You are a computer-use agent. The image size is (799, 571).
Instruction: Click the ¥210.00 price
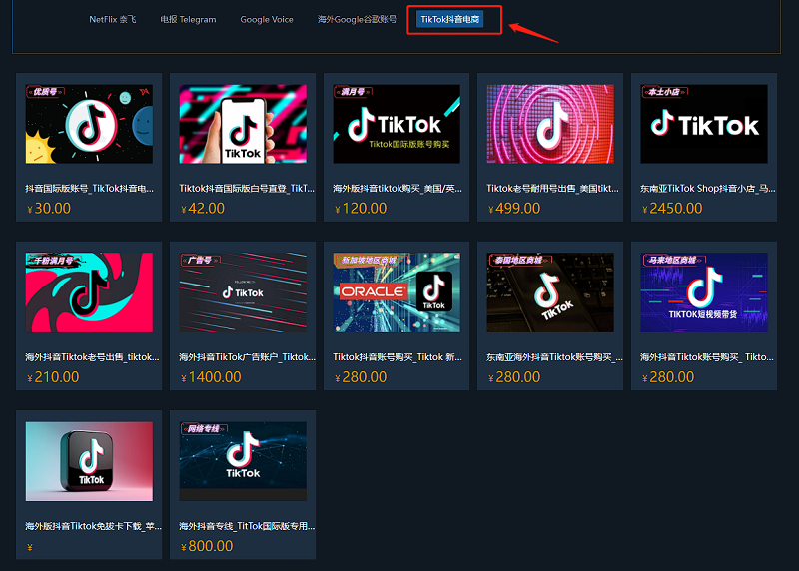point(53,377)
